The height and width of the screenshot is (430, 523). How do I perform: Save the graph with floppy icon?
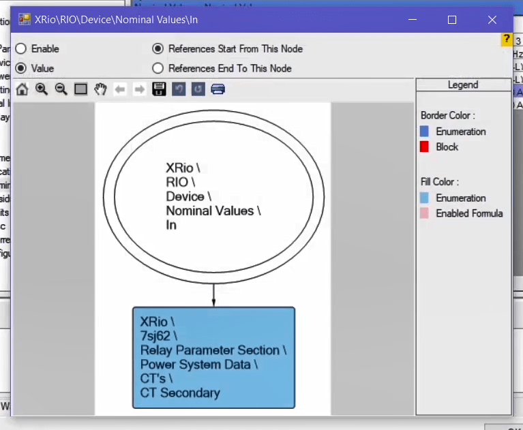tap(159, 89)
